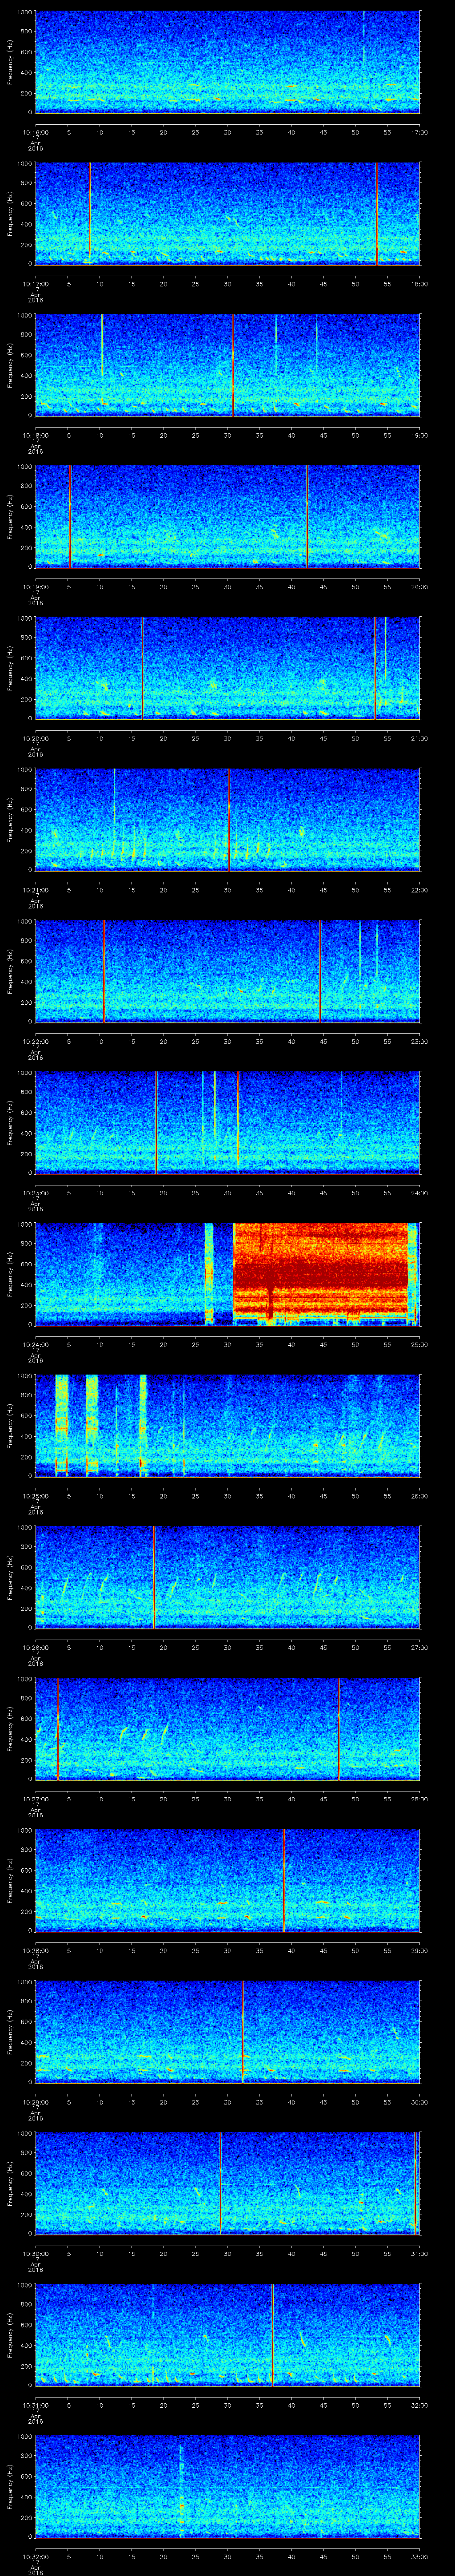The height and width of the screenshot is (2576, 455).
Task: Click the red line near 53 seconds in 10:17:00 panel
Action: (x=376, y=212)
